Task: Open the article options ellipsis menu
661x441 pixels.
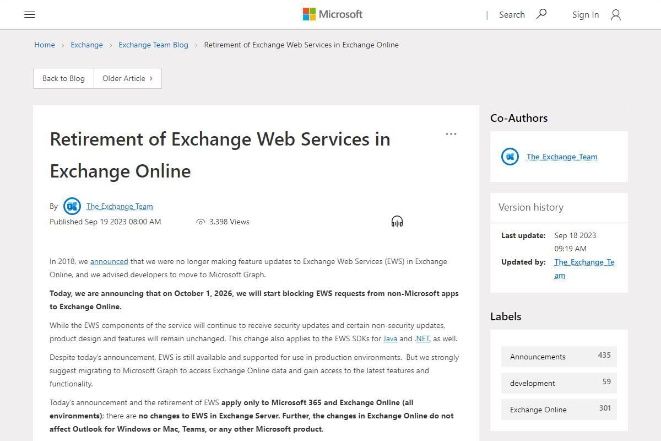Action: pyautogui.click(x=451, y=134)
